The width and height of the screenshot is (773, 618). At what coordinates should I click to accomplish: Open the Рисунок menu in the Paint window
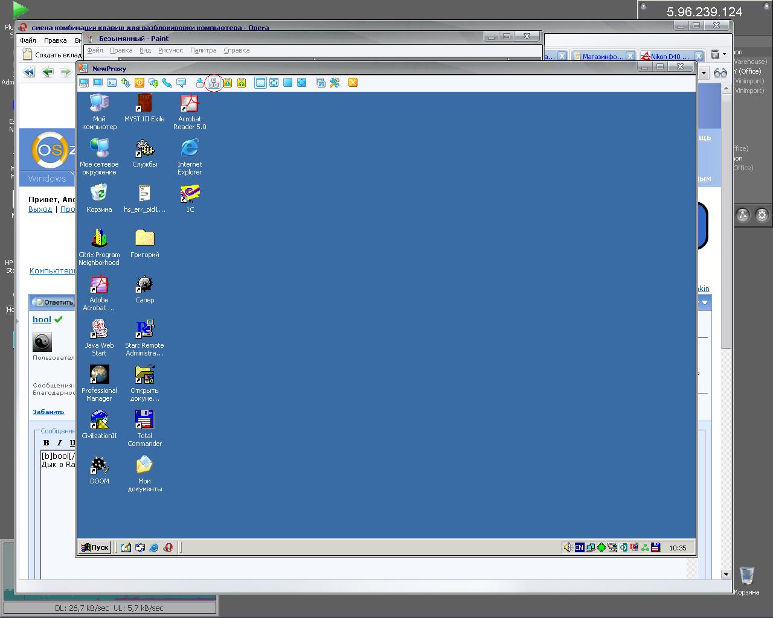click(x=170, y=50)
